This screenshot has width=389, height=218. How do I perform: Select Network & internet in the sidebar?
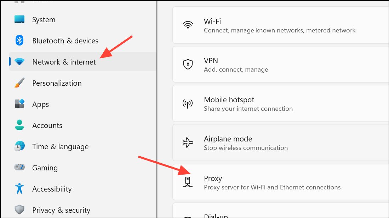click(64, 62)
